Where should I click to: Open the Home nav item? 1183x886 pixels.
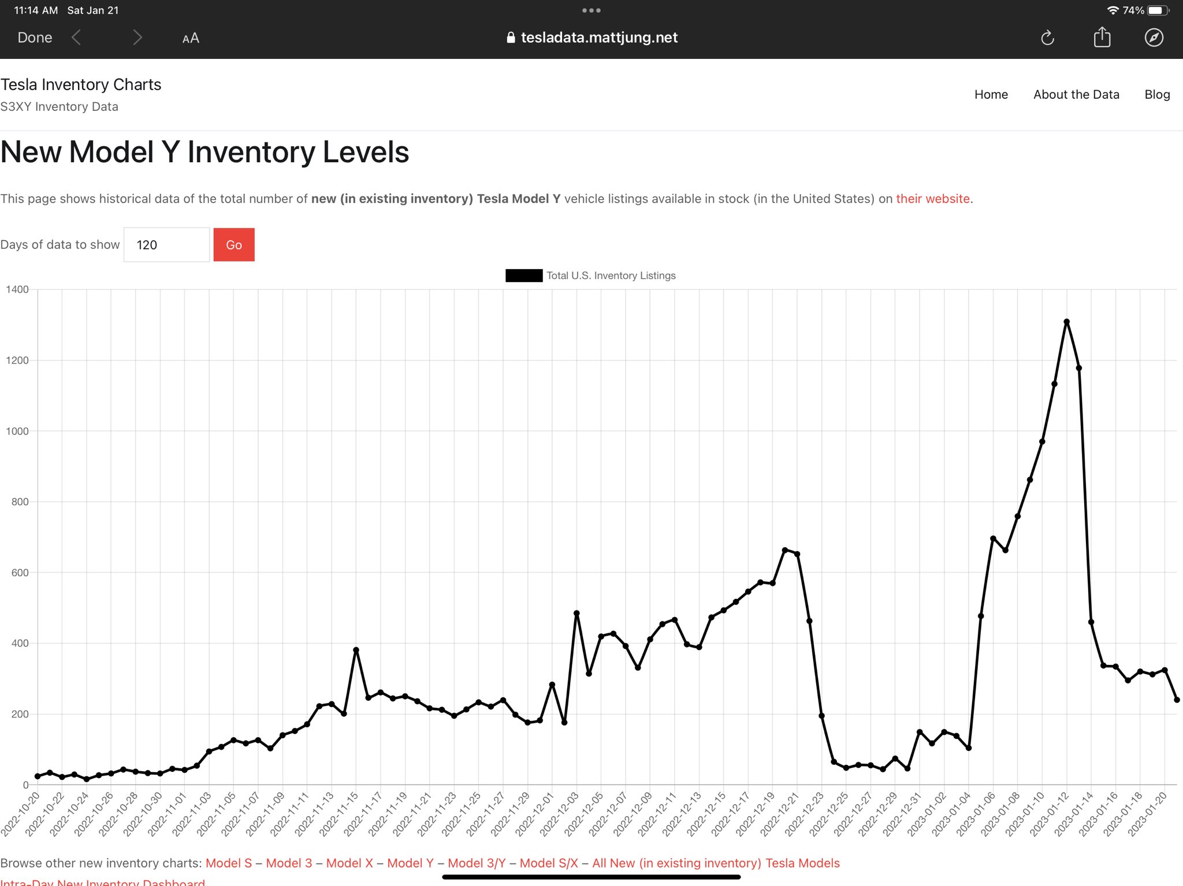(991, 95)
